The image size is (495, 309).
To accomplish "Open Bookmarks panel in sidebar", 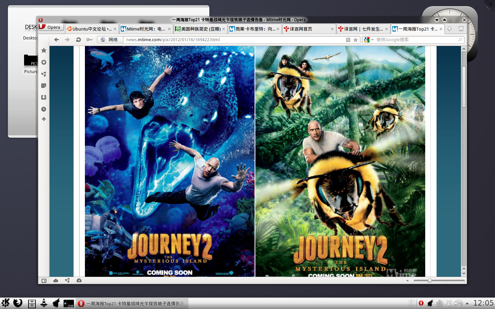I will pos(44,50).
